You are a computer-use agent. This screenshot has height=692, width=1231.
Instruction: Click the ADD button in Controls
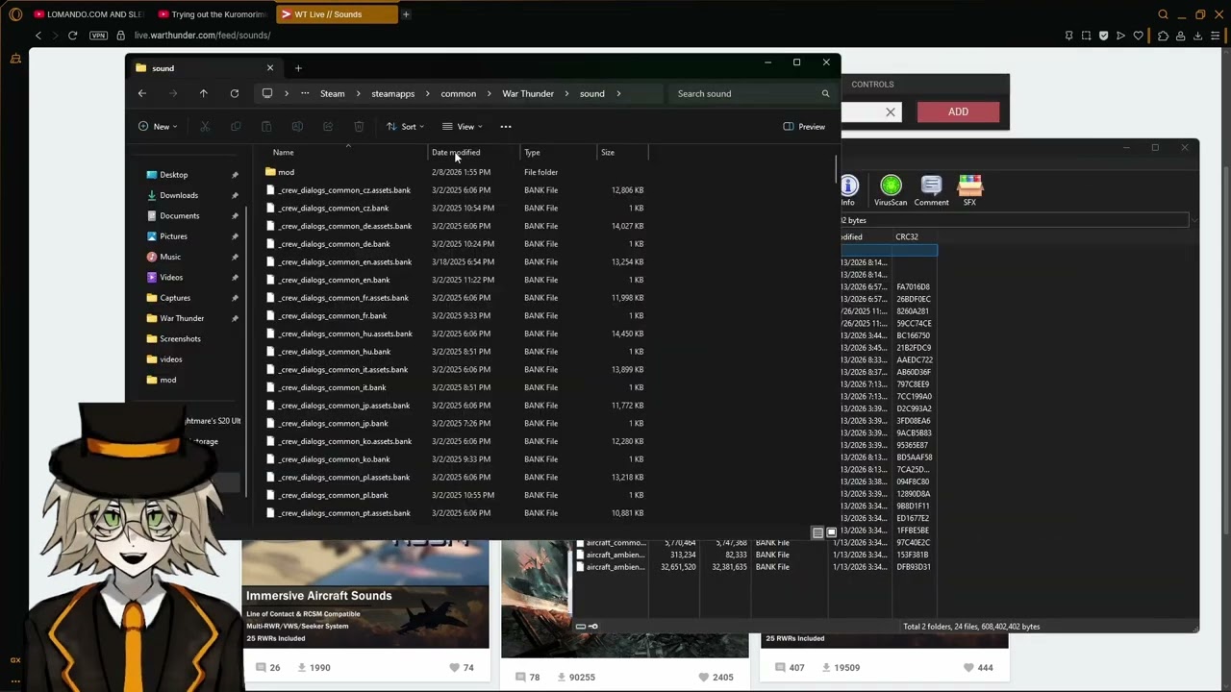coord(958,111)
